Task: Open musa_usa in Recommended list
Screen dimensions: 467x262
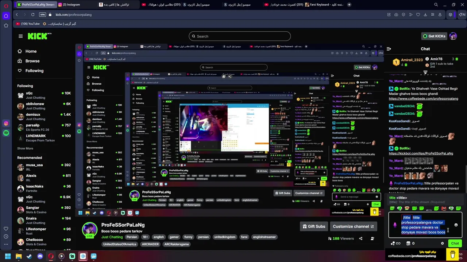Action: pyautogui.click(x=44, y=167)
